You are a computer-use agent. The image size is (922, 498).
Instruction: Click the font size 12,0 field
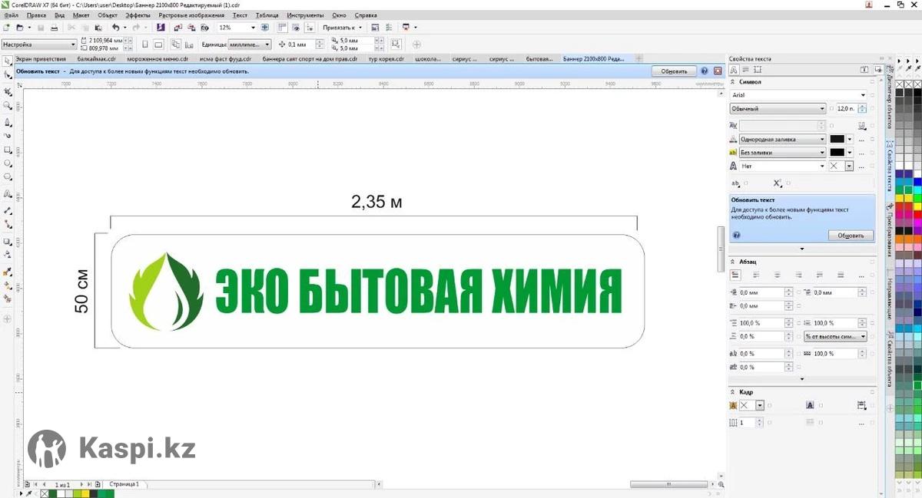point(845,109)
